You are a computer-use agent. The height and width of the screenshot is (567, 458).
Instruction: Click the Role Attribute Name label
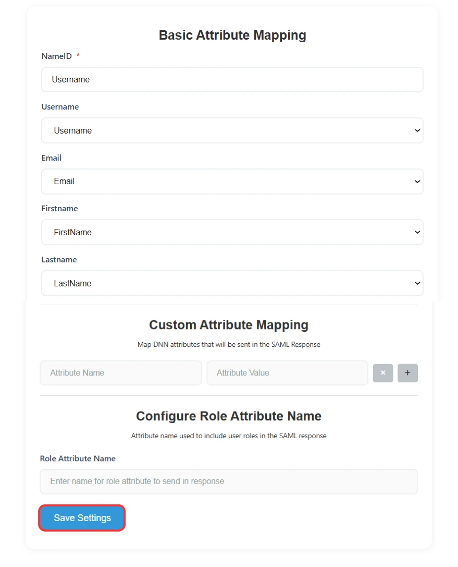(x=77, y=459)
